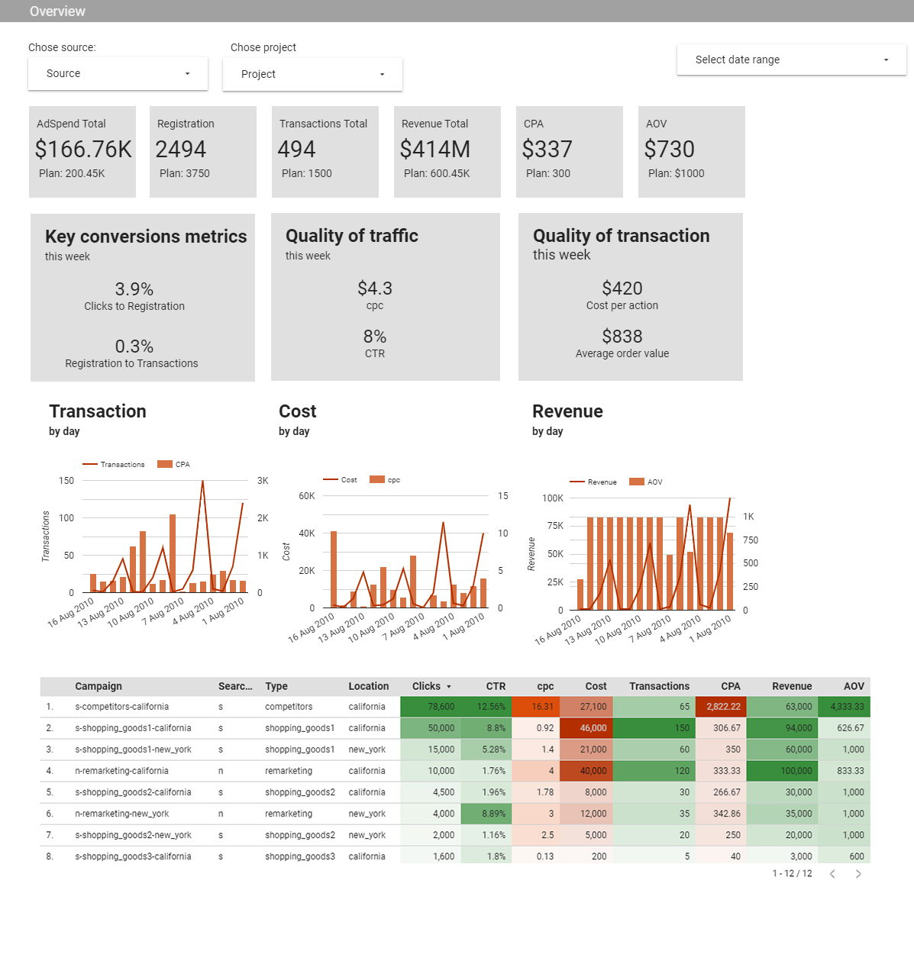The image size is (914, 954).
Task: Sort table by Transactions column header
Action: [x=659, y=686]
